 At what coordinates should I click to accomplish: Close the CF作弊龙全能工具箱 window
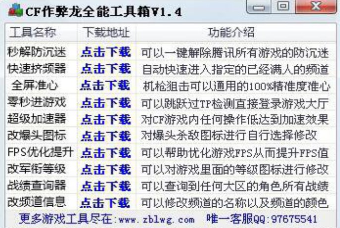coord(316,6)
